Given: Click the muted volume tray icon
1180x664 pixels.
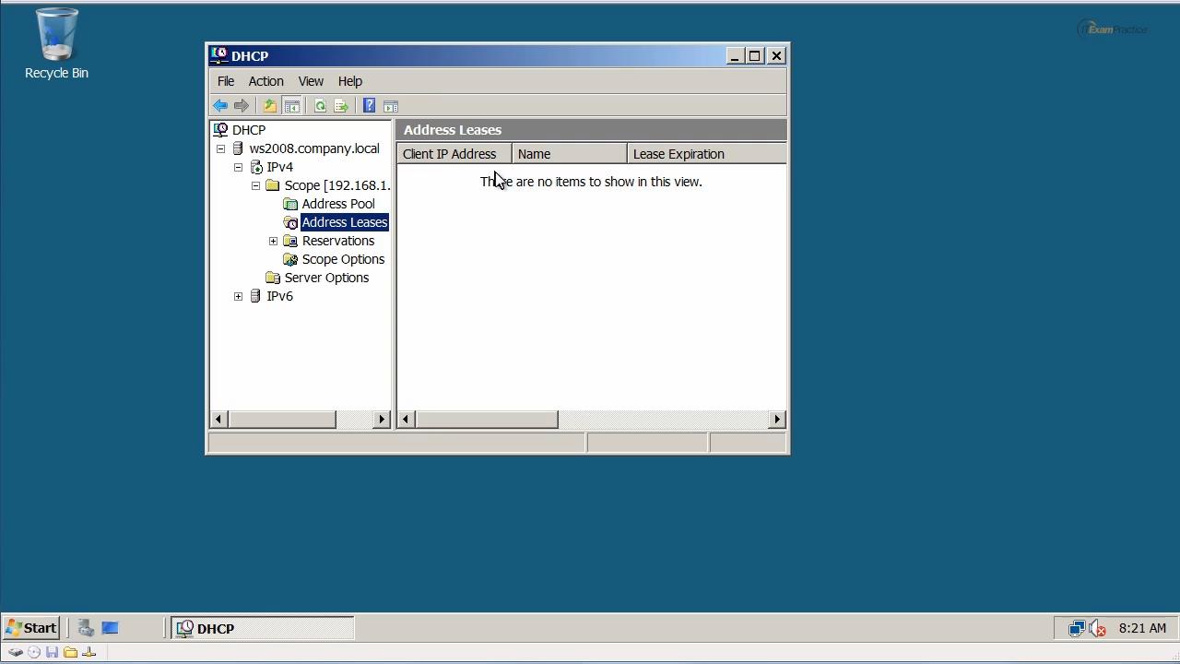Looking at the screenshot, I should [x=1097, y=629].
